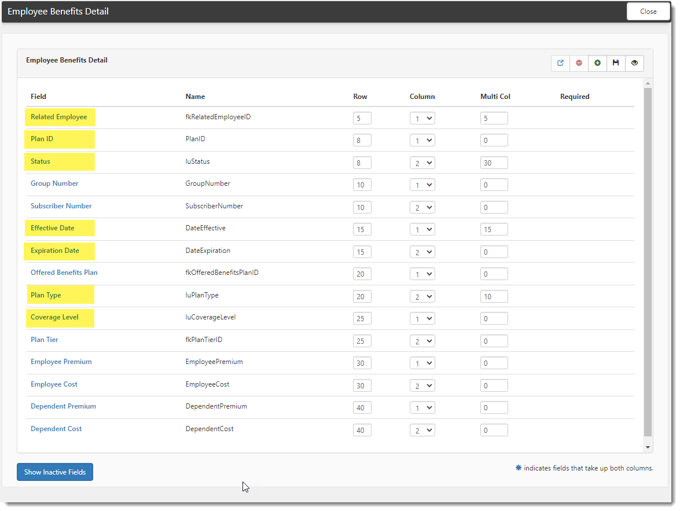Save layout with the floppy disk icon

(x=616, y=63)
